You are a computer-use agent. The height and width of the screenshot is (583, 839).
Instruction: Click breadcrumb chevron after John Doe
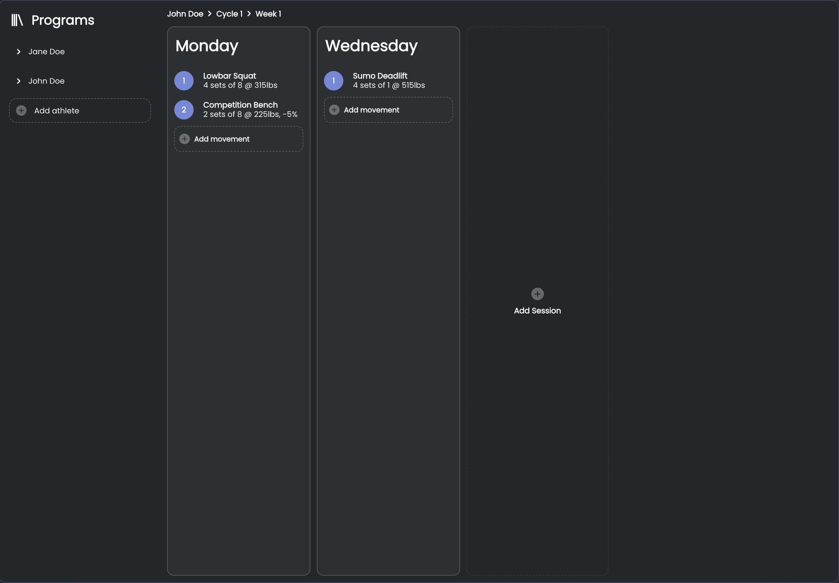pos(209,14)
